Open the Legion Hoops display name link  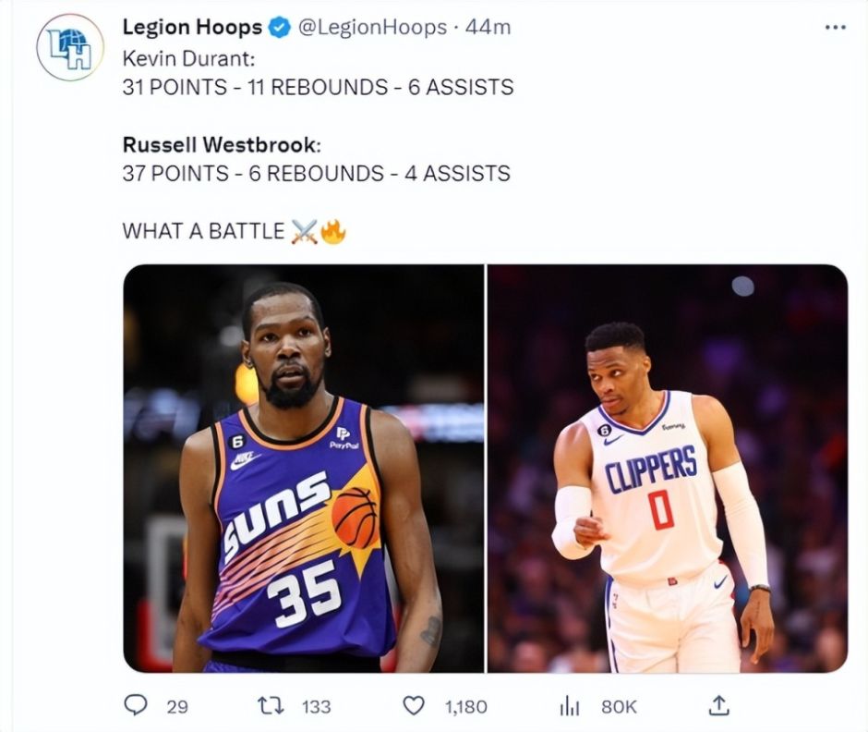click(x=192, y=28)
